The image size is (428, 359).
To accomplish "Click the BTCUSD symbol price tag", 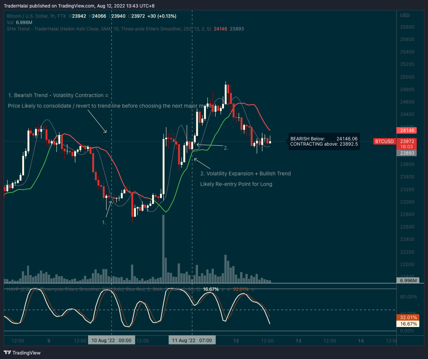I will pos(384,141).
